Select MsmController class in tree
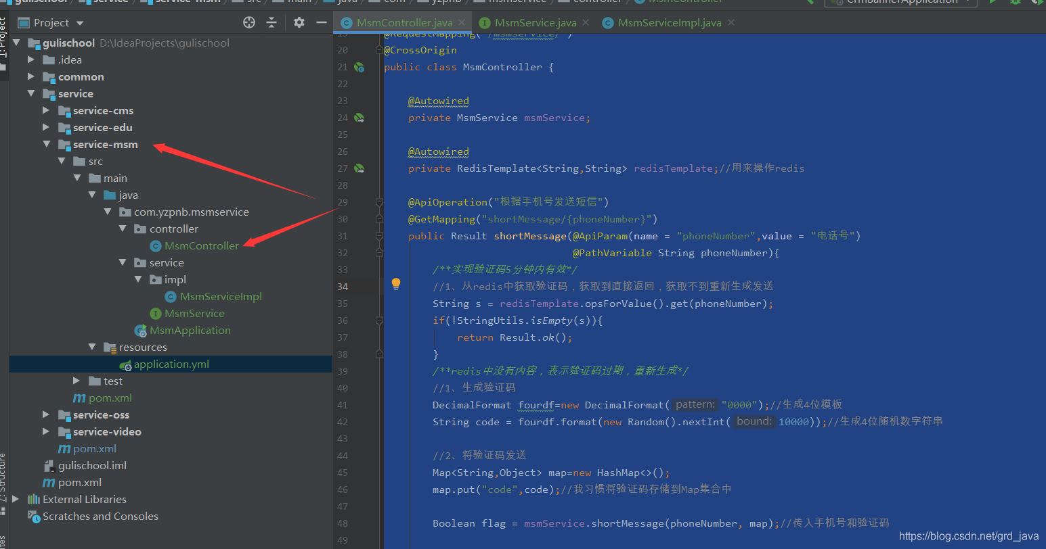 202,245
